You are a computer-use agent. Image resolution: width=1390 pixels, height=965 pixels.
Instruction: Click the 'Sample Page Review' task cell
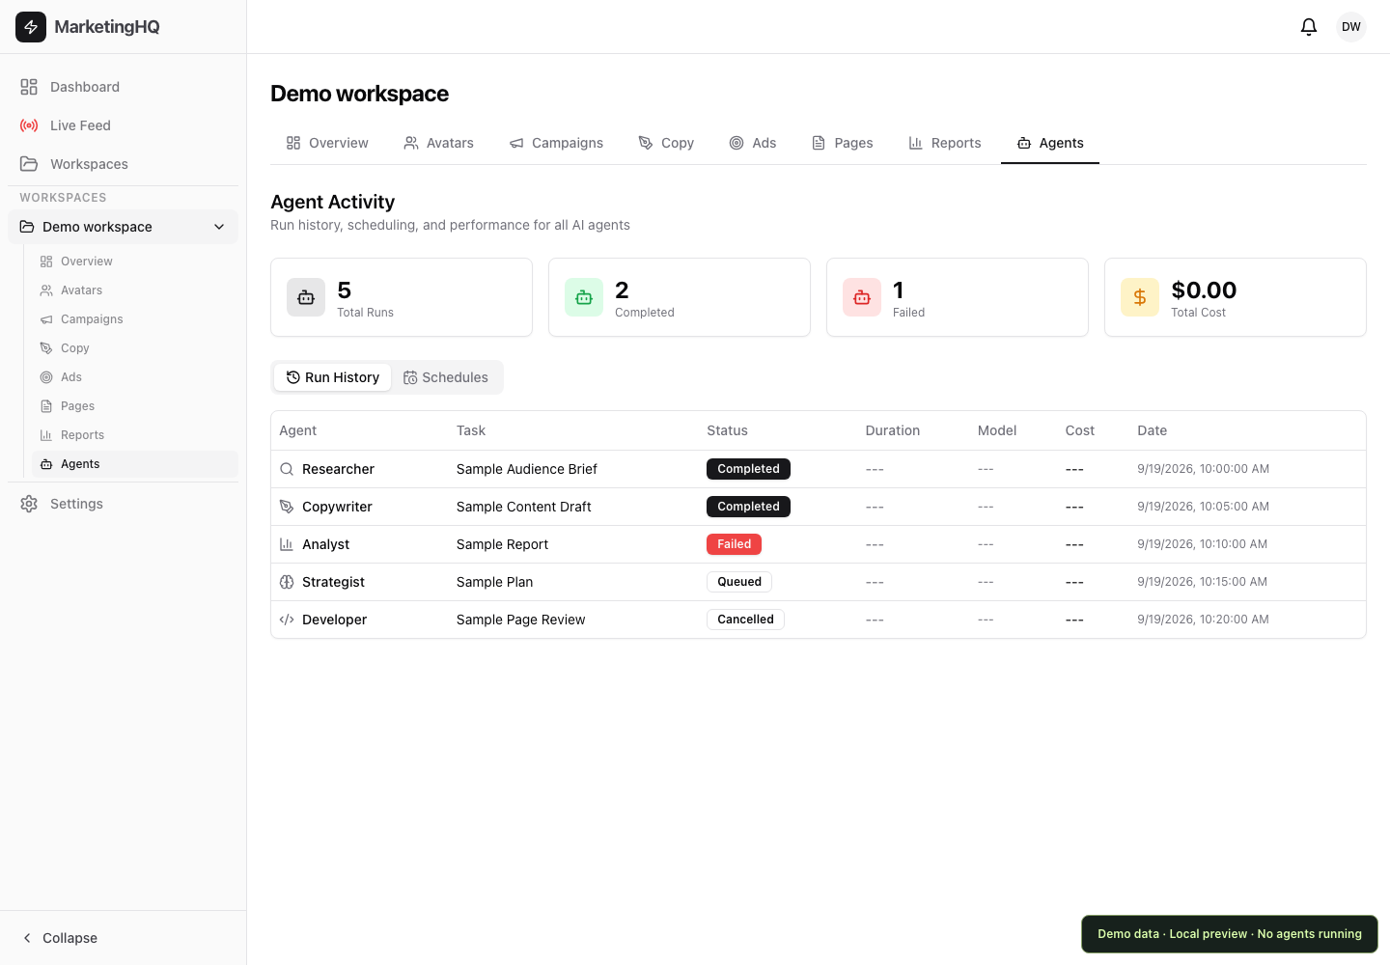click(520, 620)
